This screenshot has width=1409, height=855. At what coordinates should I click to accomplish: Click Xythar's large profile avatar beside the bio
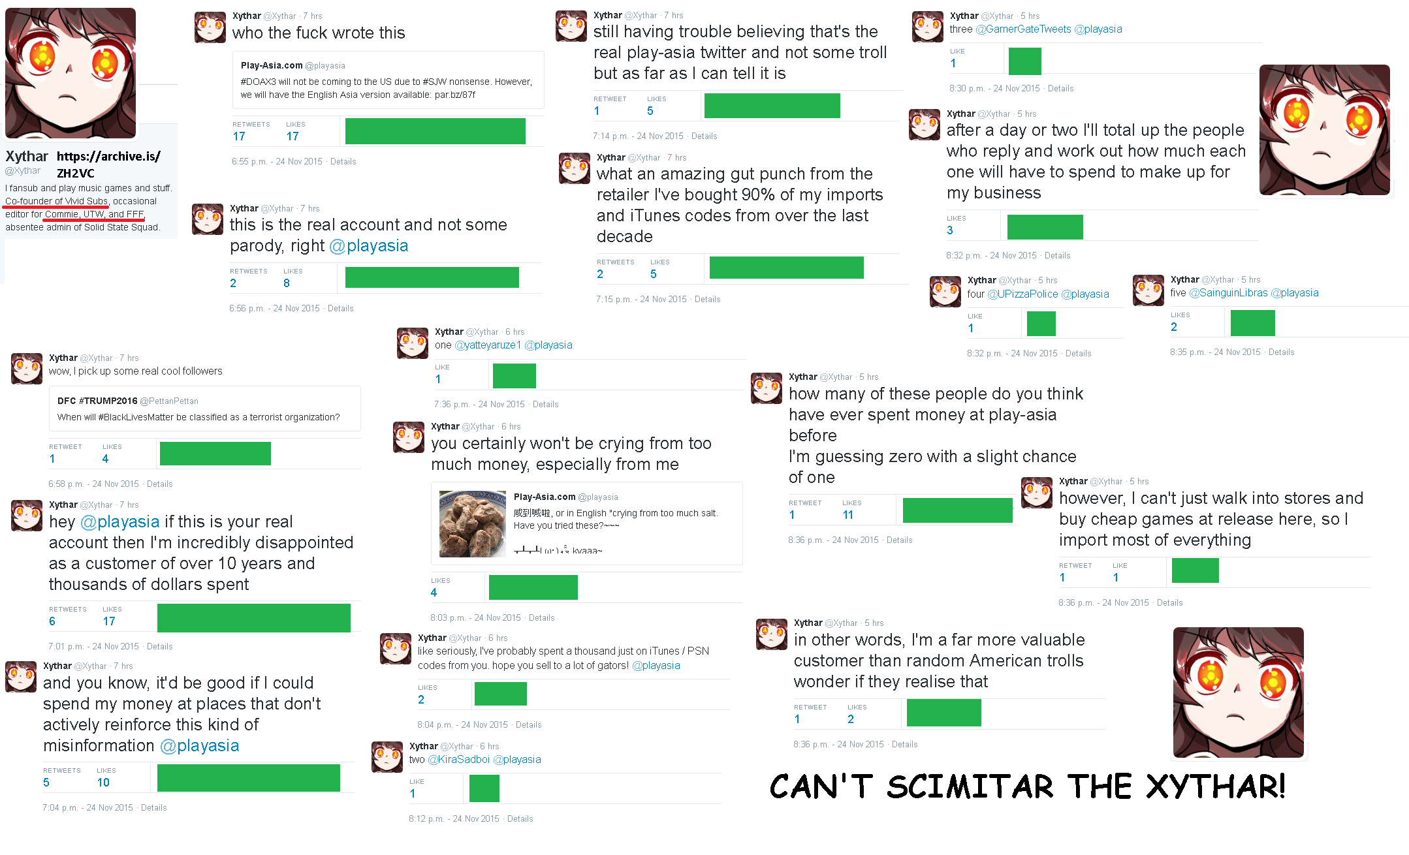pyautogui.click(x=71, y=73)
